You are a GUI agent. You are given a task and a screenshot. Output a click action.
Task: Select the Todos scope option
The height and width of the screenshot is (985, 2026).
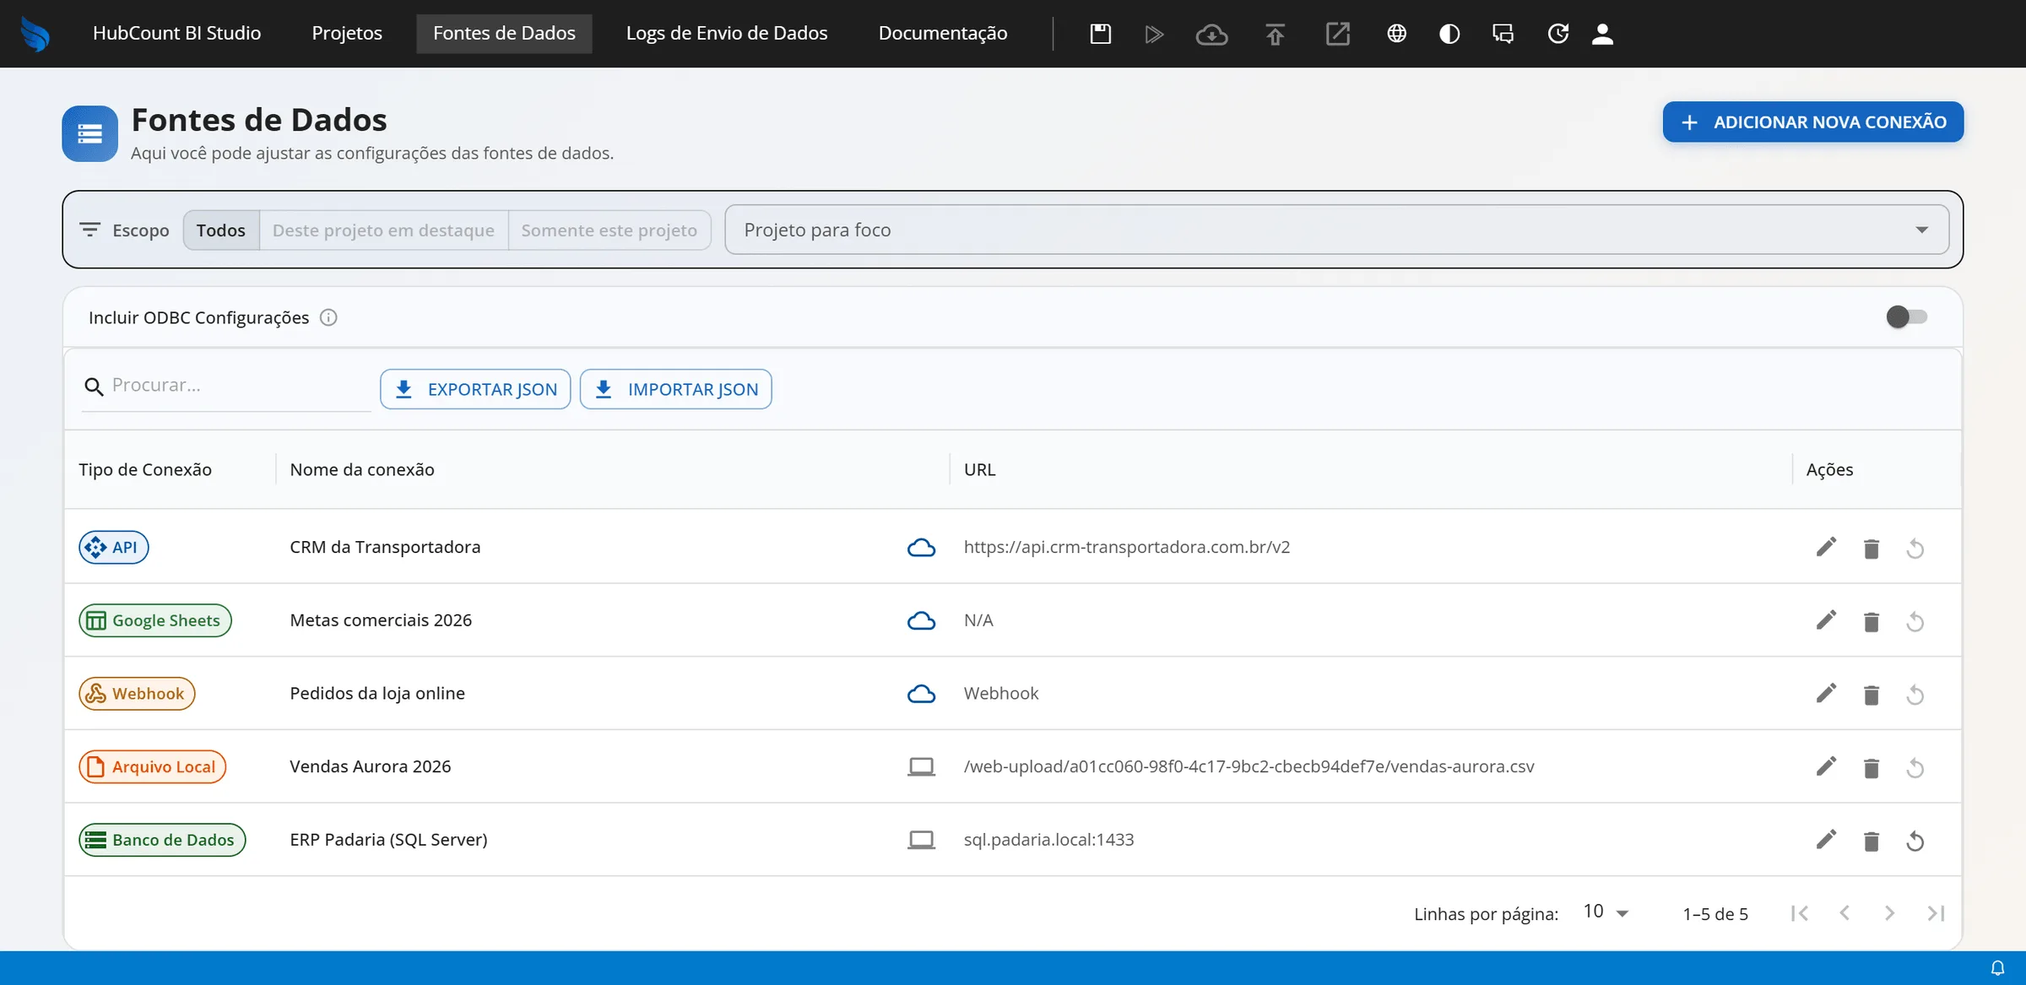click(221, 230)
